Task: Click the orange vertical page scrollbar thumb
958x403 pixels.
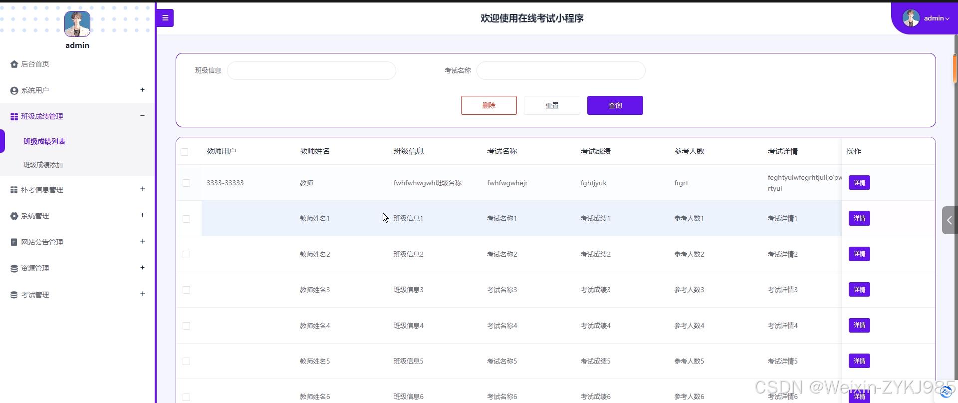Action: 955,68
